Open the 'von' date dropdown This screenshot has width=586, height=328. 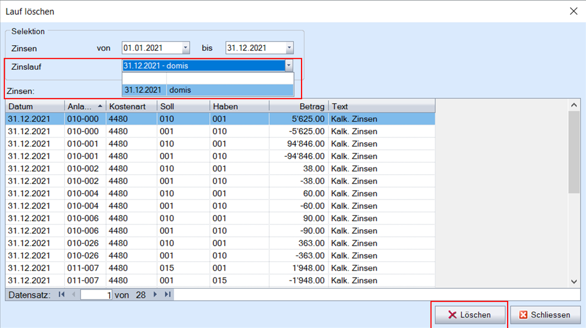pyautogui.click(x=185, y=48)
